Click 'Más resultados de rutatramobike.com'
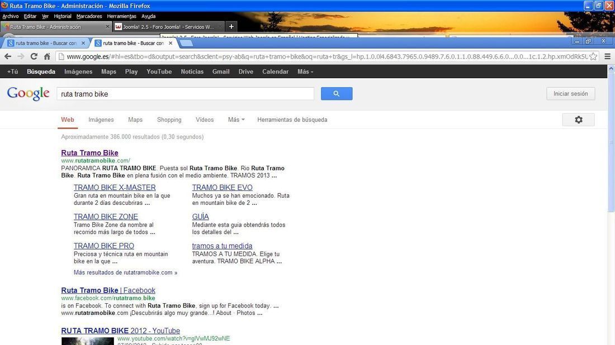Screen dimensions: 615x345 (125, 272)
